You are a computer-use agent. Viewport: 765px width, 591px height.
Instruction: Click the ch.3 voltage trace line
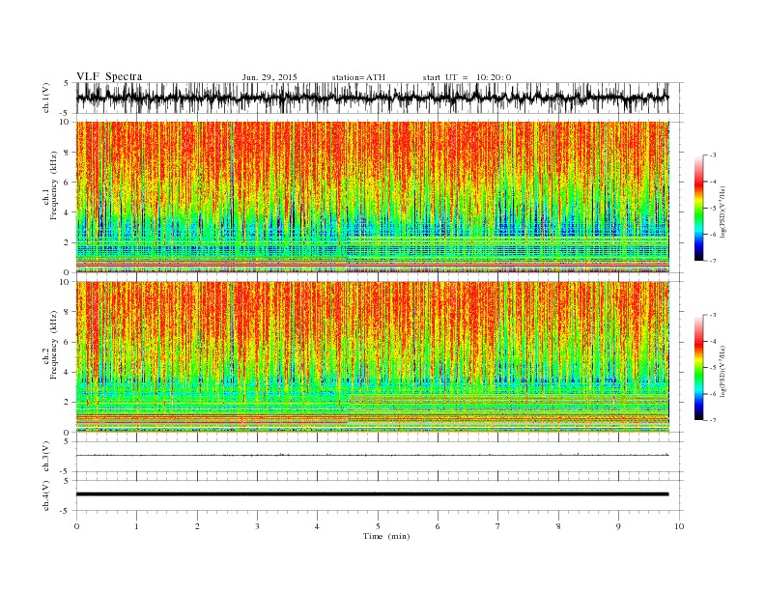(373, 455)
